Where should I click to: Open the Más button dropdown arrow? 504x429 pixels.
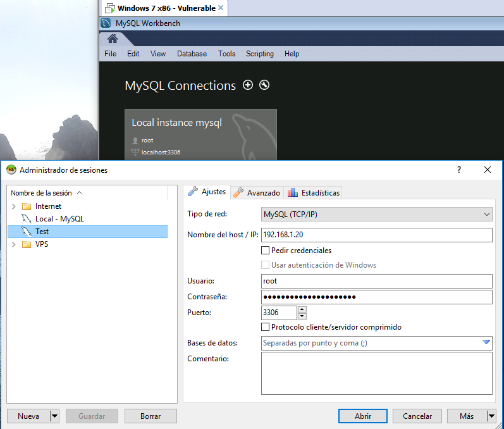point(491,416)
